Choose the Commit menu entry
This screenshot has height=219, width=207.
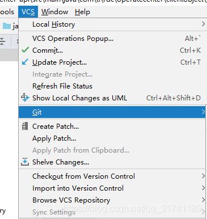(x=112, y=50)
